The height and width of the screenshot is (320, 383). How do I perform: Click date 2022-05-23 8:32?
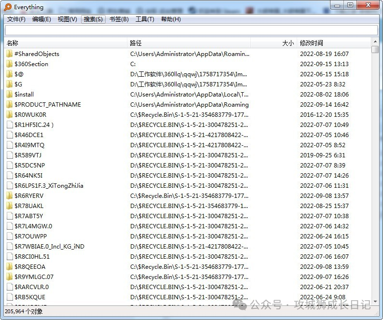click(x=323, y=84)
